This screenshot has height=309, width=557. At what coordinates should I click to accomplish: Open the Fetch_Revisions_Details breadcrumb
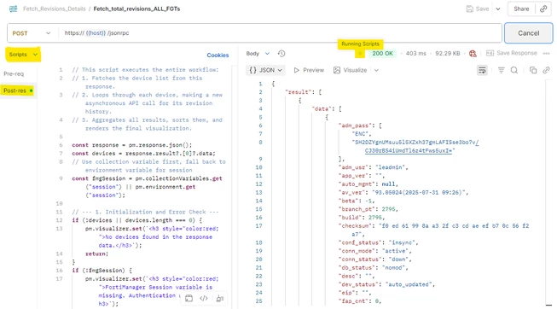55,9
